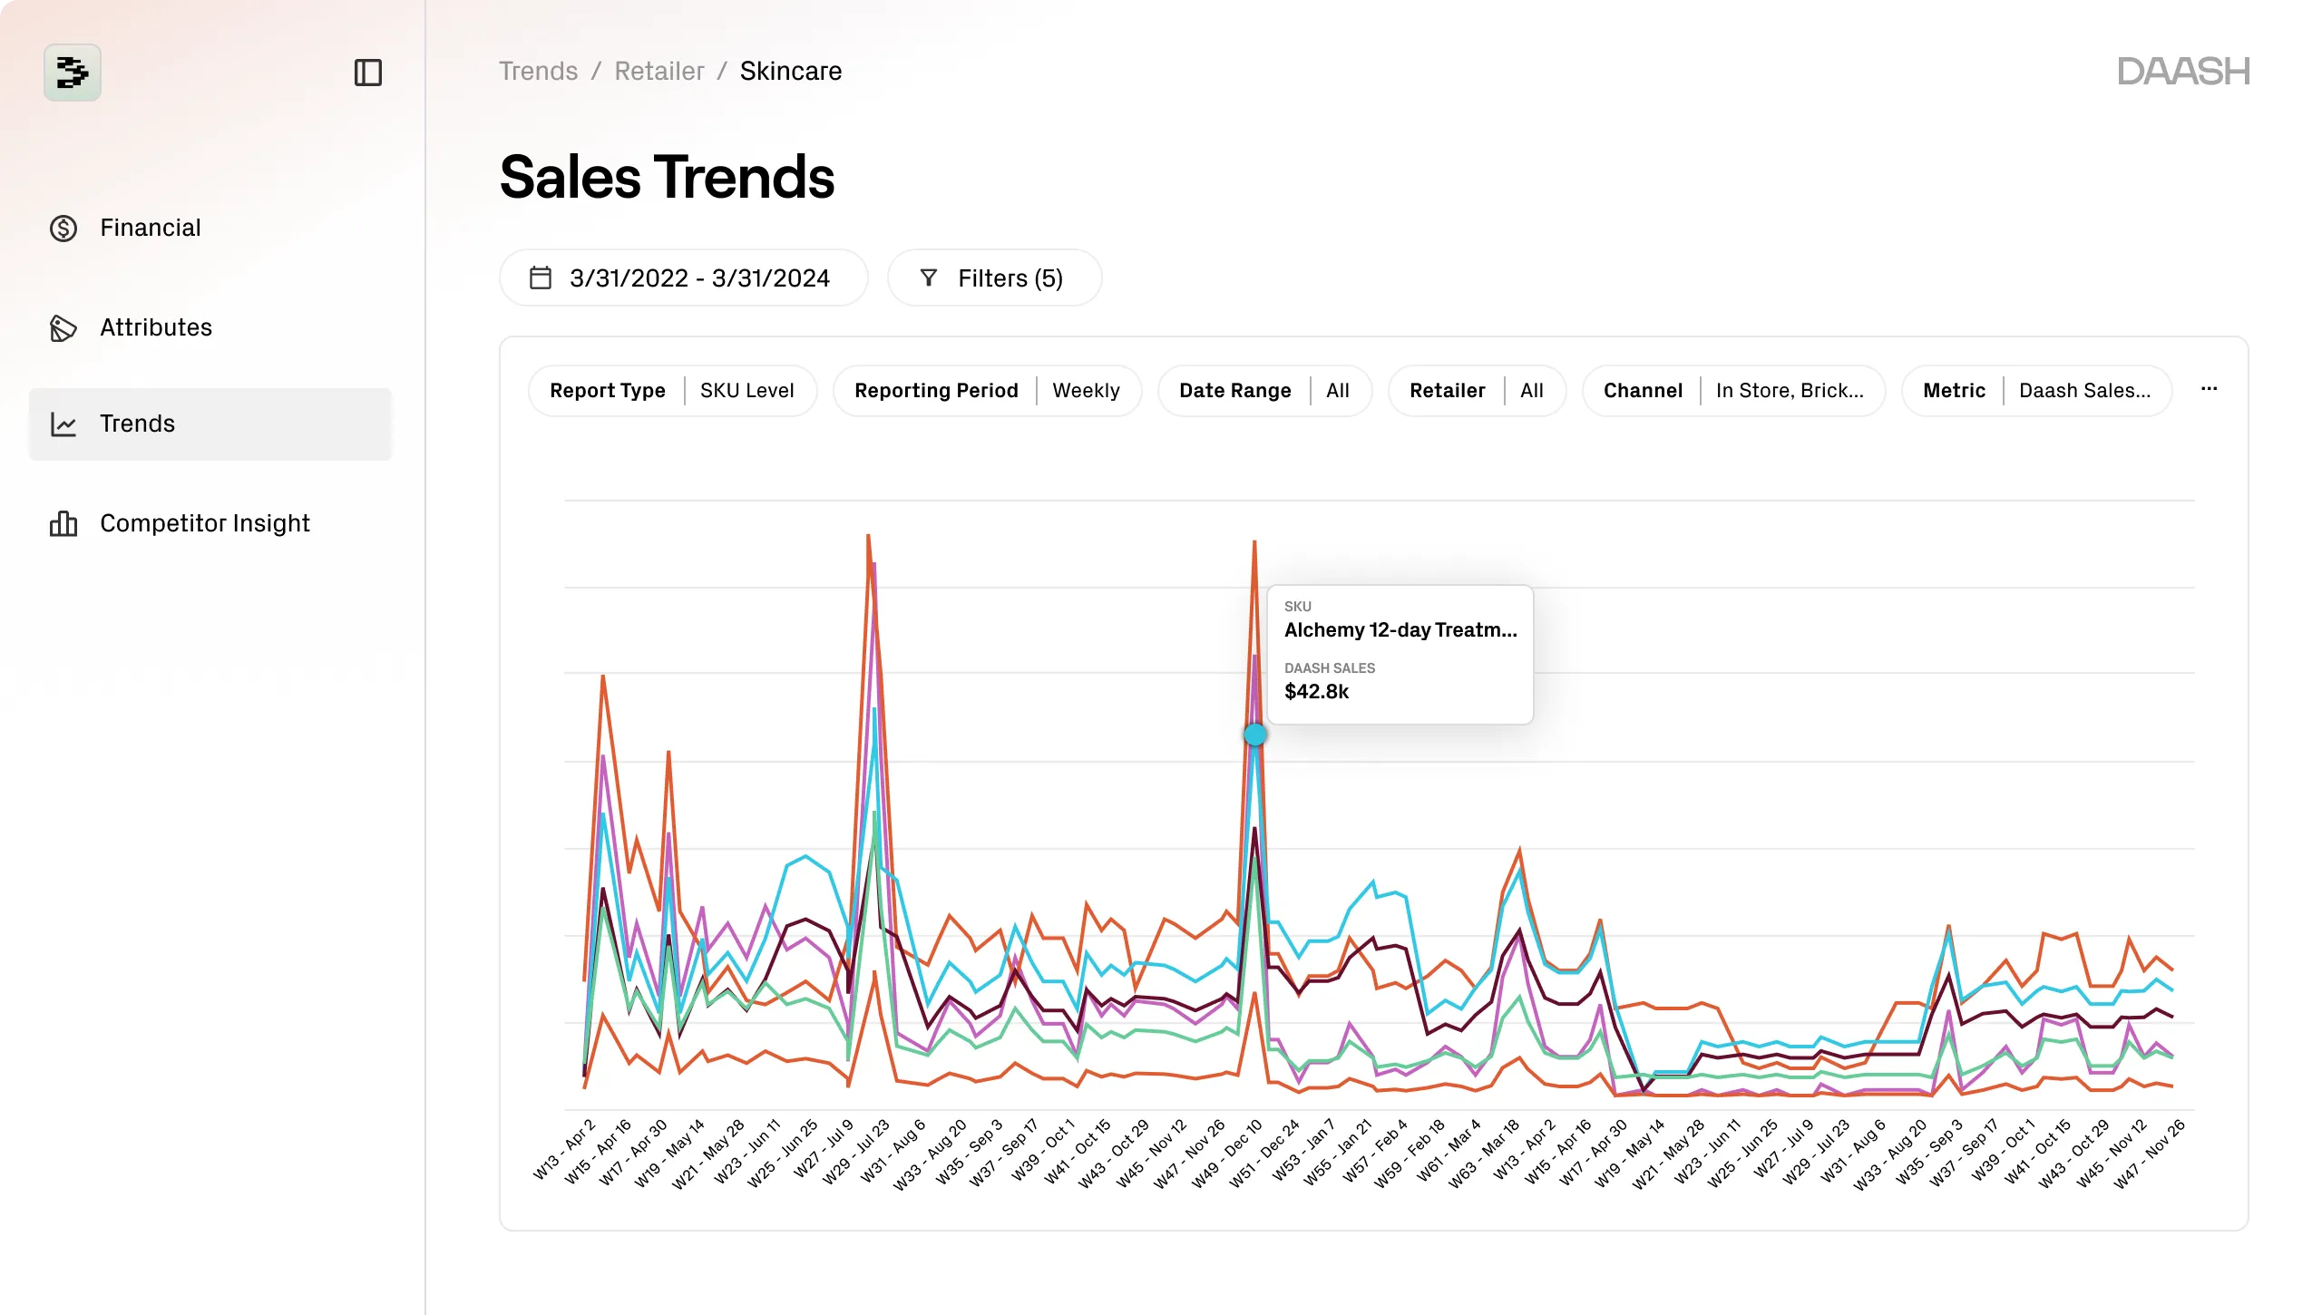Click the highlighted blue data point marker

(1254, 735)
